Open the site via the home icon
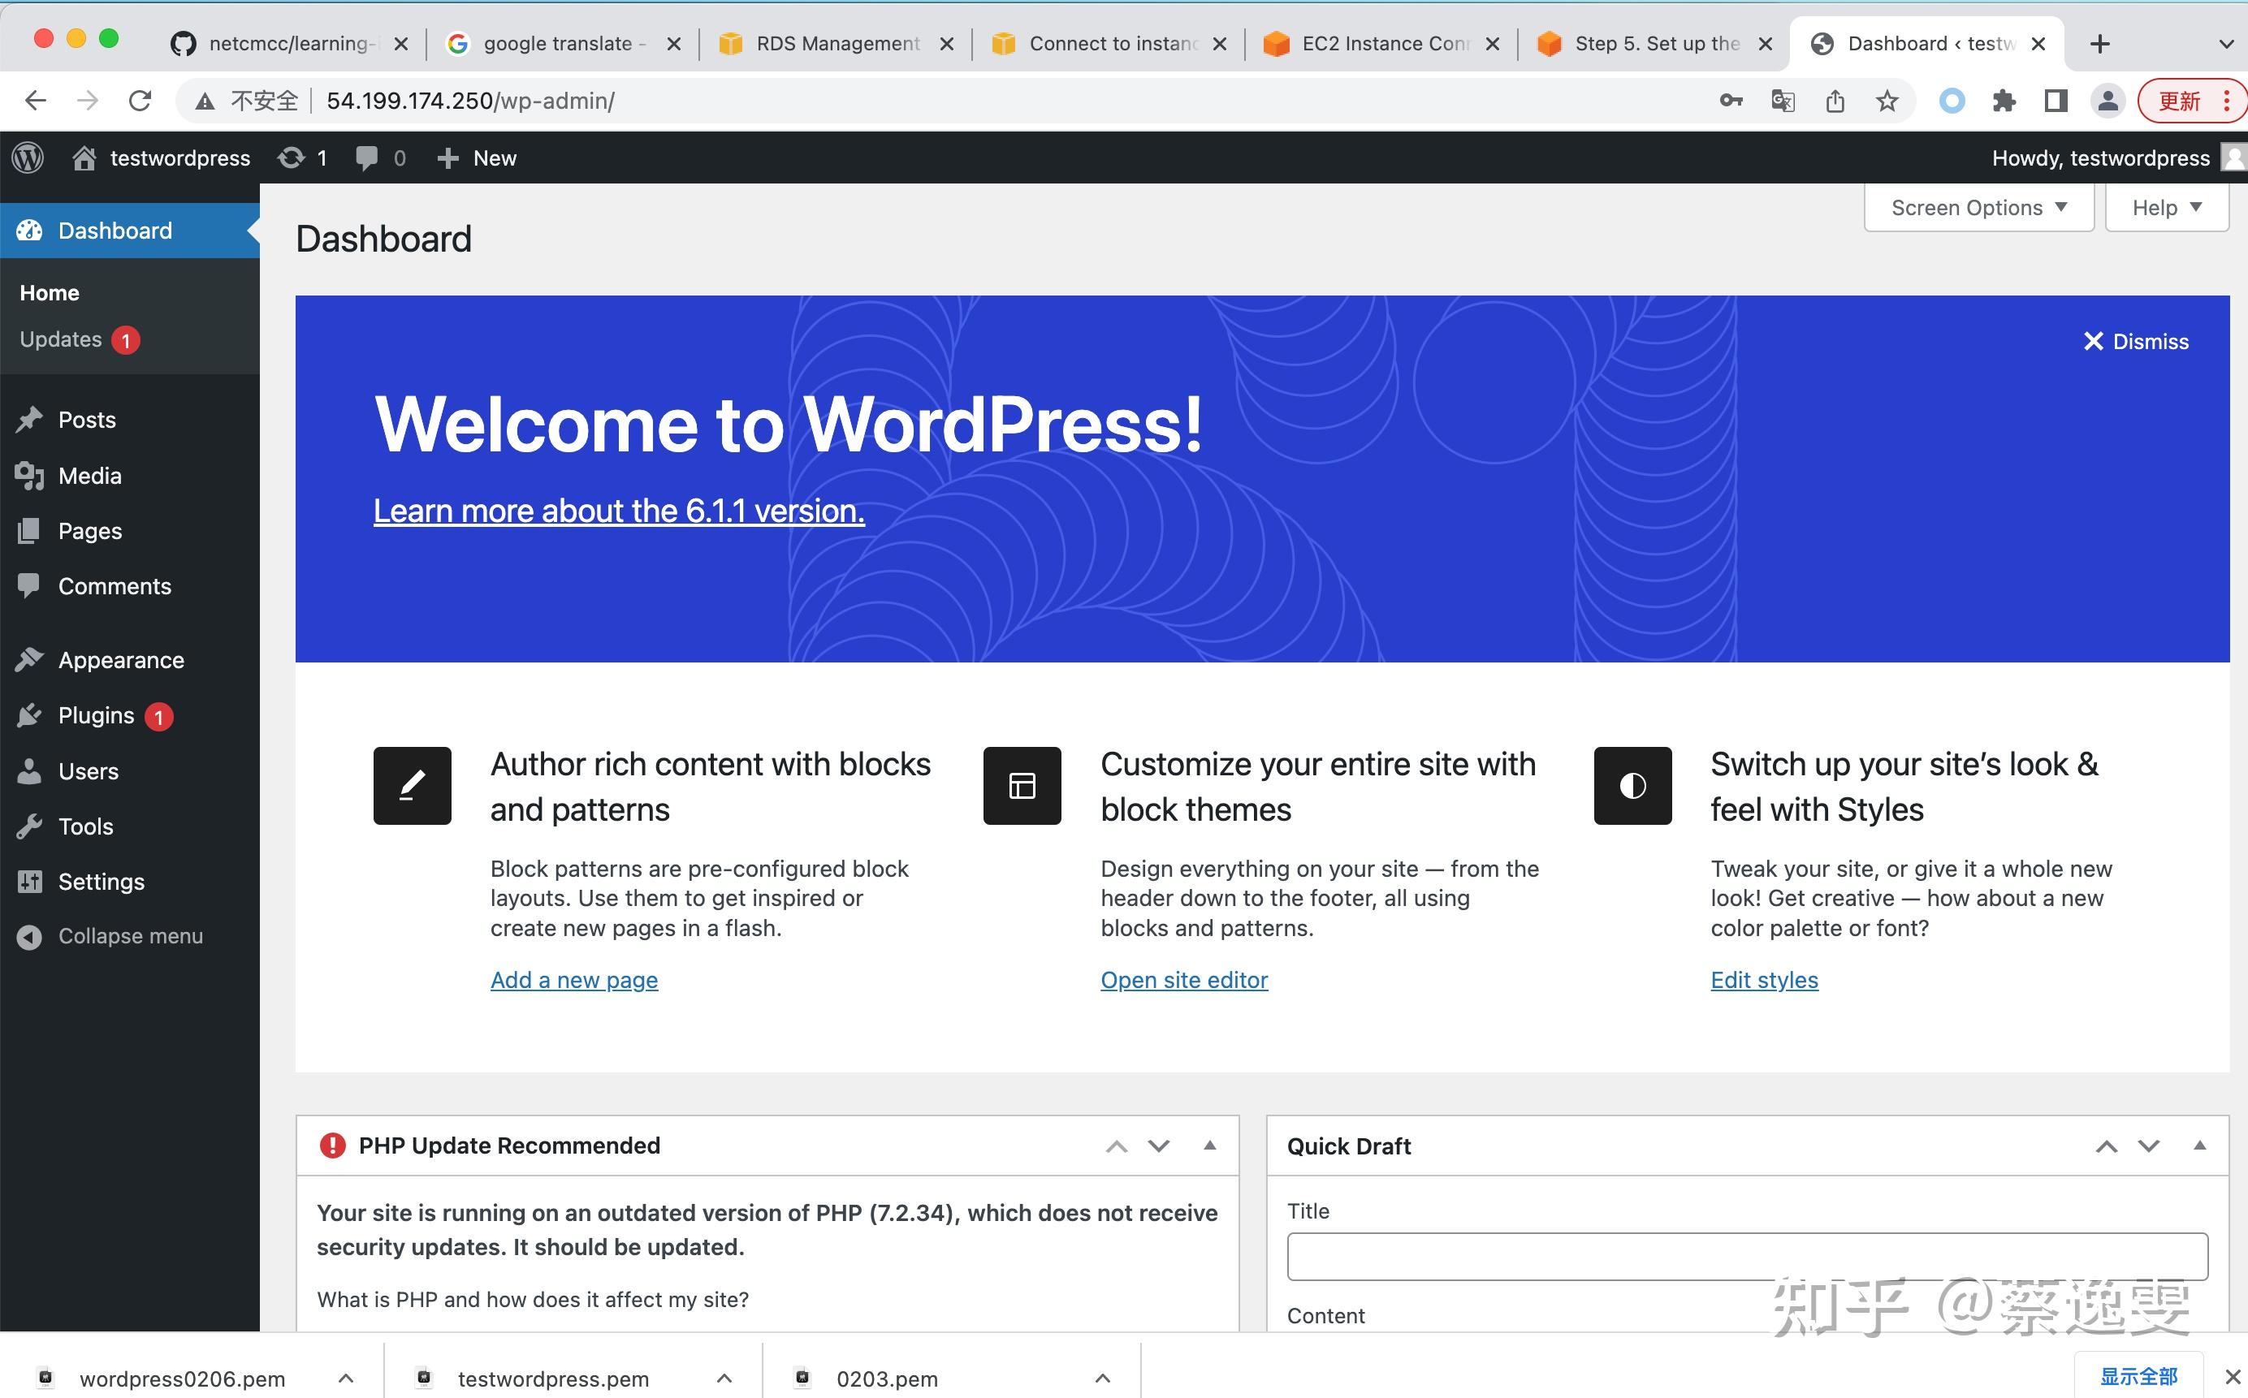 tap(84, 157)
